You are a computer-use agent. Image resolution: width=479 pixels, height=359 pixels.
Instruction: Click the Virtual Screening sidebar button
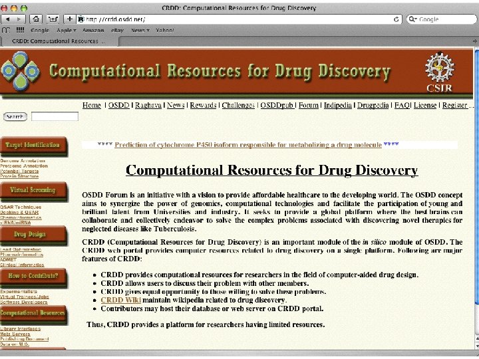(34, 191)
